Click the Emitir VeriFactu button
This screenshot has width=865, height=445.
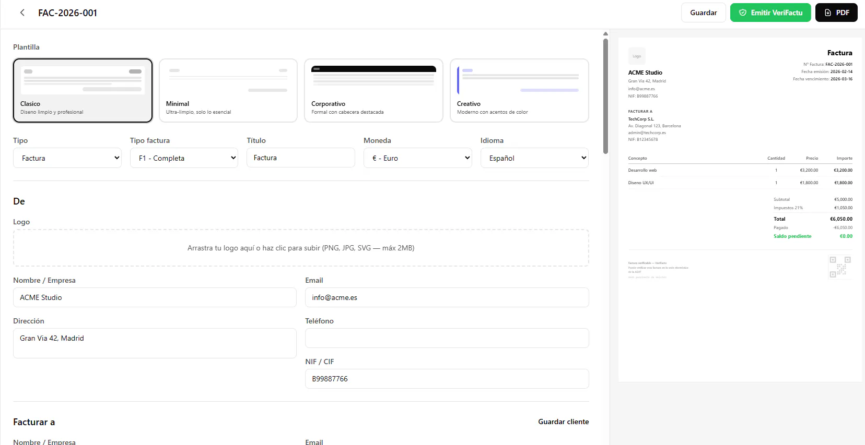[770, 13]
